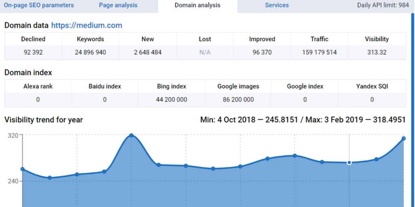Click the Traffic column header
This screenshot has width=415, height=207.
click(x=319, y=39)
